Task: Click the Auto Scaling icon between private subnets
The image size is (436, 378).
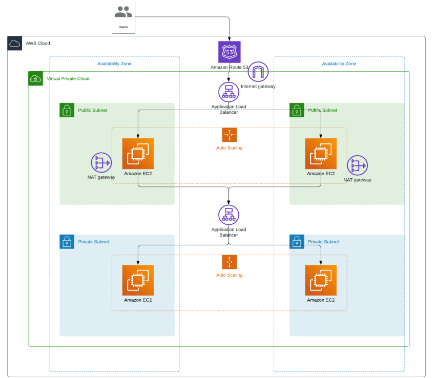Action: [229, 262]
